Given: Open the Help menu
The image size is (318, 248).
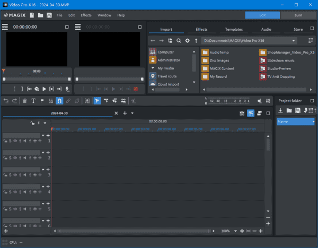Looking at the screenshot, I should 121,15.
